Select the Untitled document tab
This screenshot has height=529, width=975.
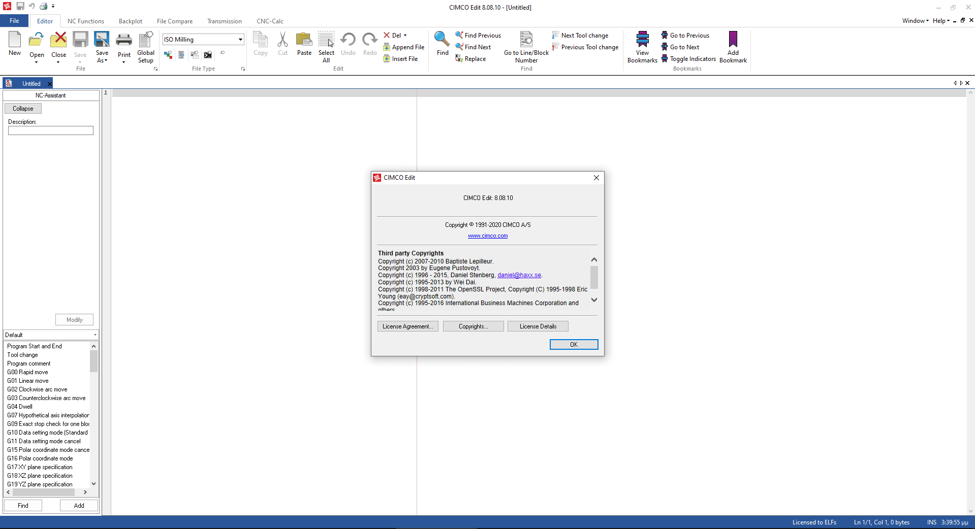coord(31,83)
